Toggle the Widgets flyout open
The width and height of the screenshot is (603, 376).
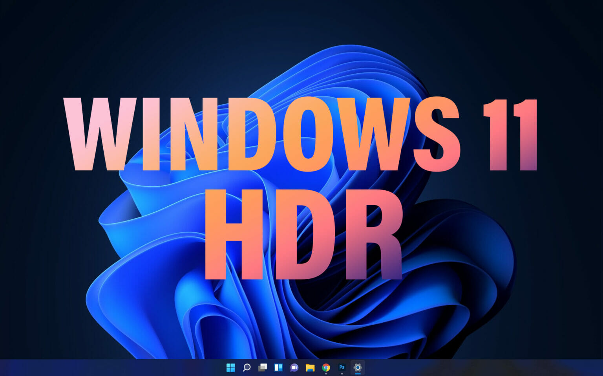click(x=278, y=368)
